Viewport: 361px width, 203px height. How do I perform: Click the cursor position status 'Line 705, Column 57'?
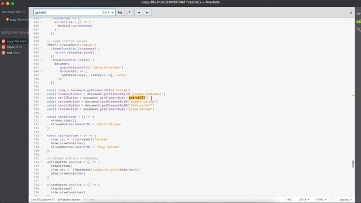(42, 200)
